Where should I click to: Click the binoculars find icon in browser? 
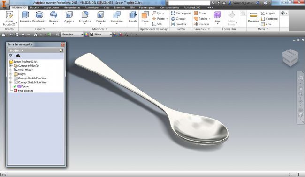[18, 56]
